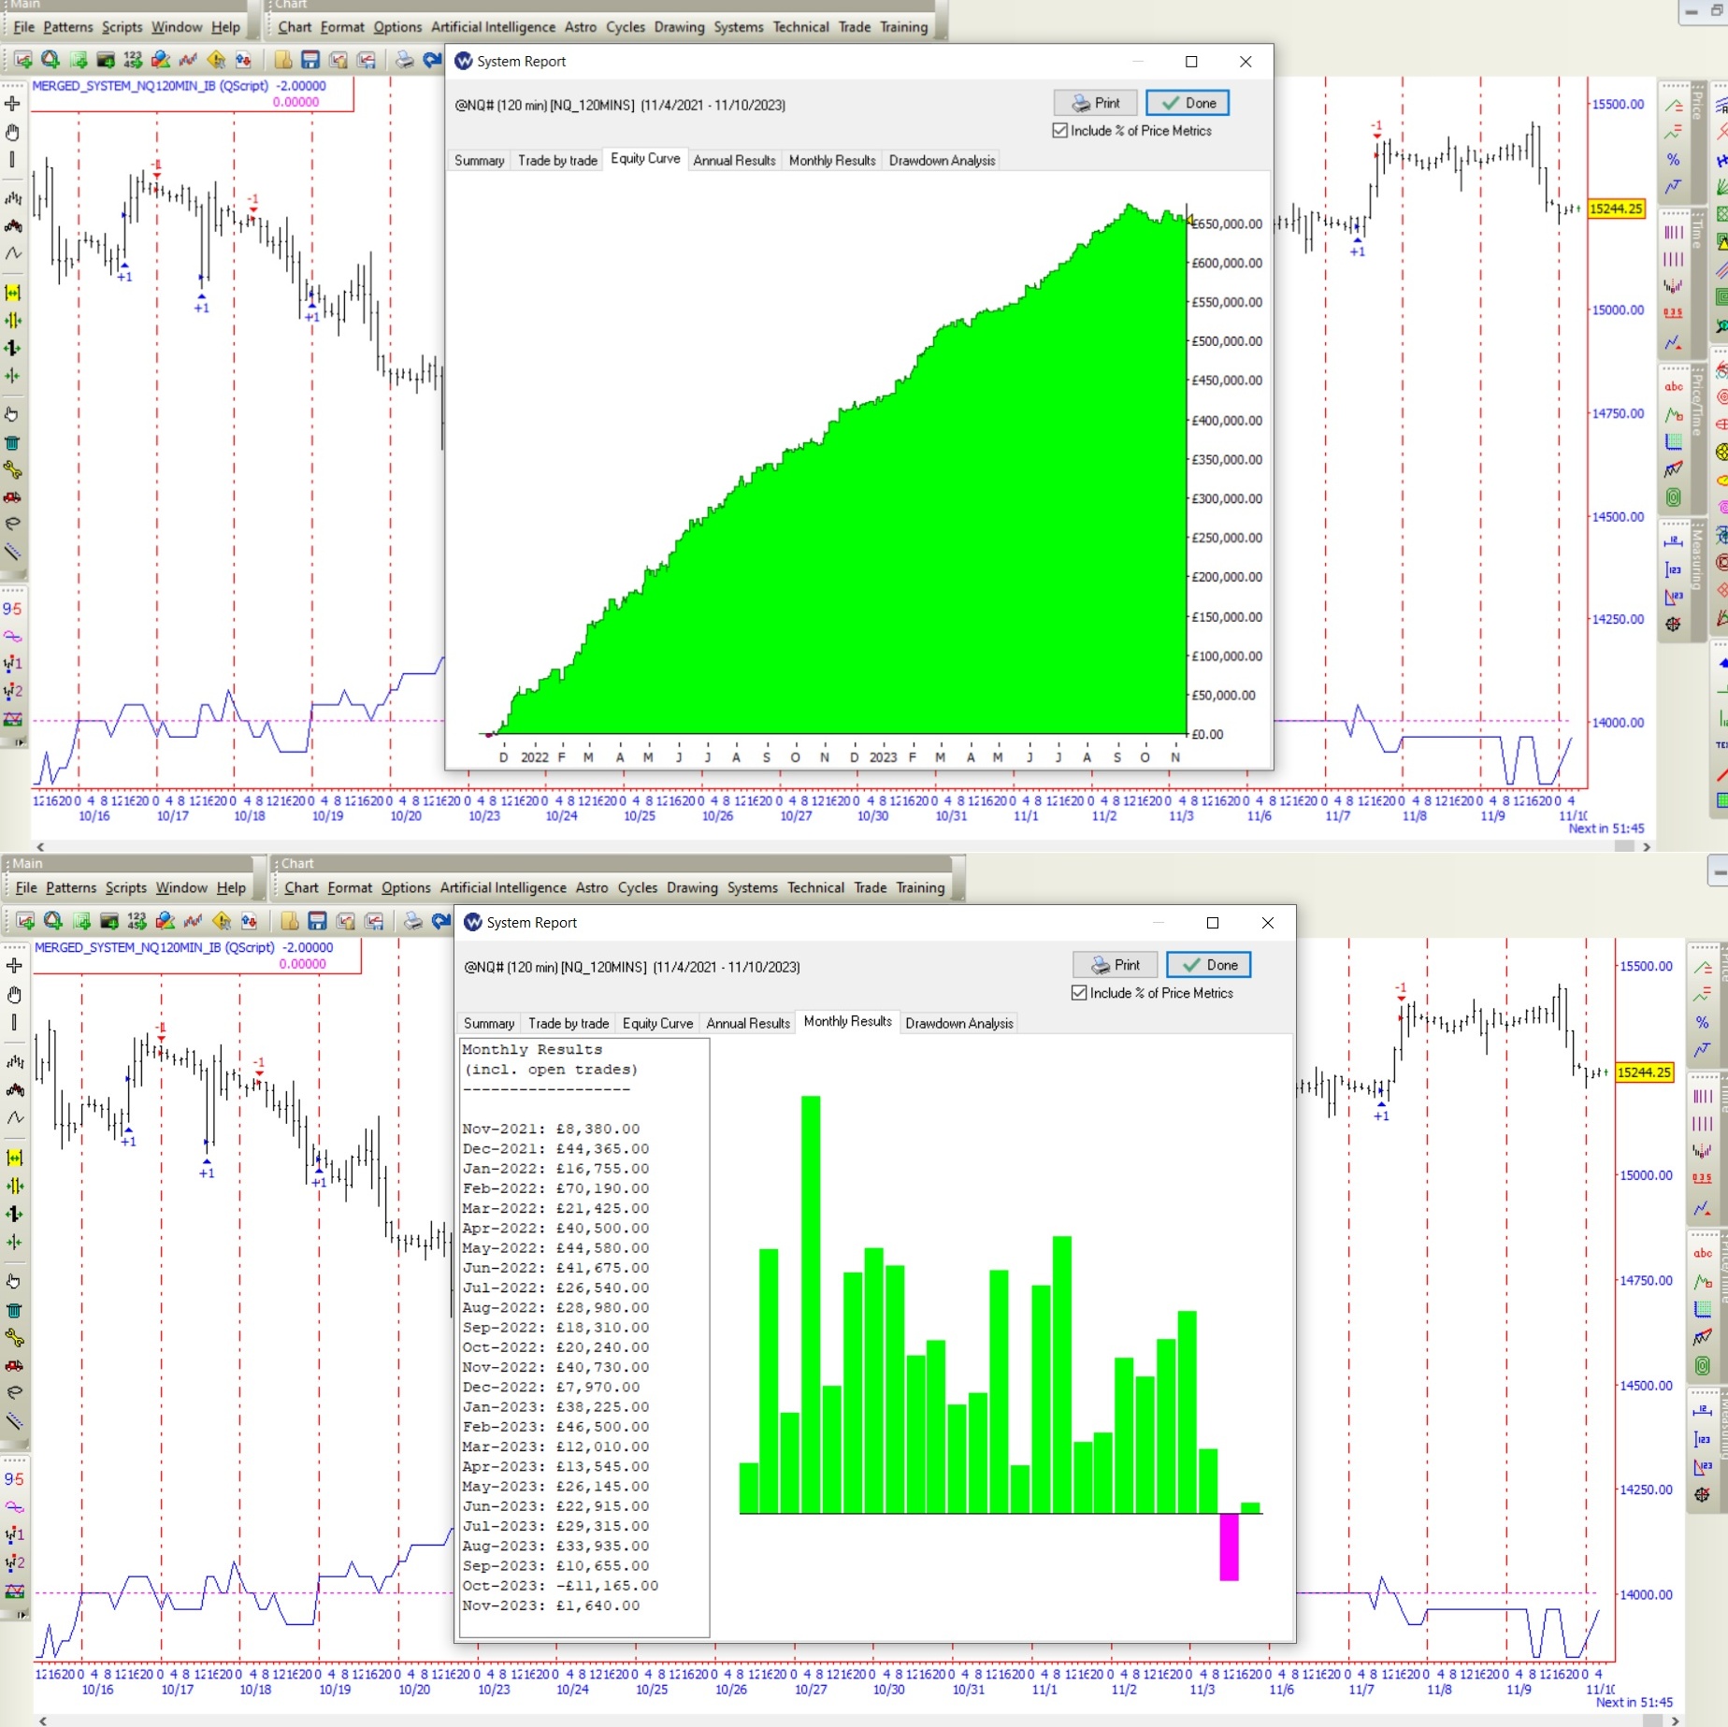Click the Print button in top System Report
The width and height of the screenshot is (1728, 1727).
(x=1095, y=103)
